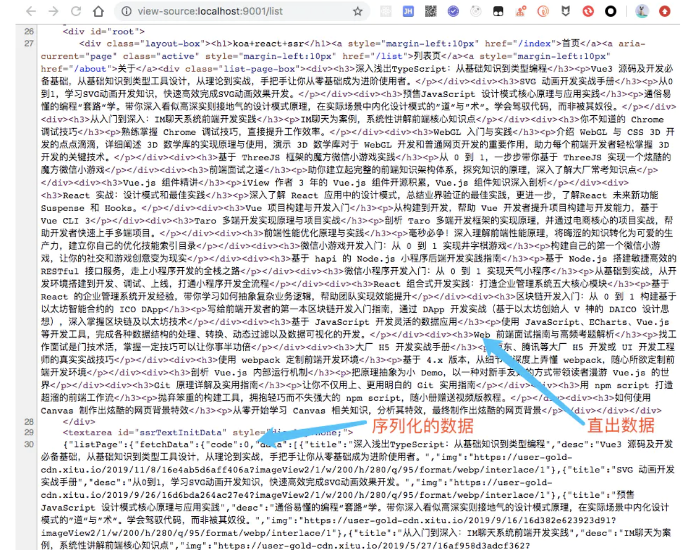
Task: Click the red circular sync extension icon
Action: click(588, 11)
